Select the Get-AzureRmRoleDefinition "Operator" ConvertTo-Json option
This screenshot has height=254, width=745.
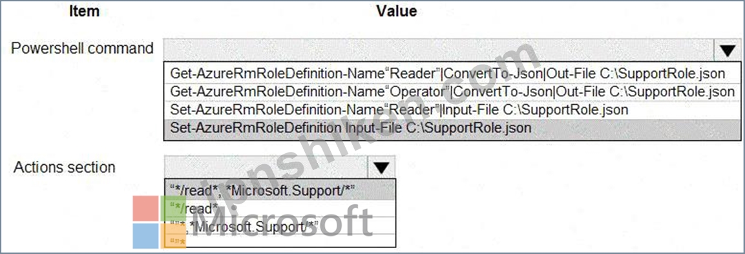click(x=452, y=91)
